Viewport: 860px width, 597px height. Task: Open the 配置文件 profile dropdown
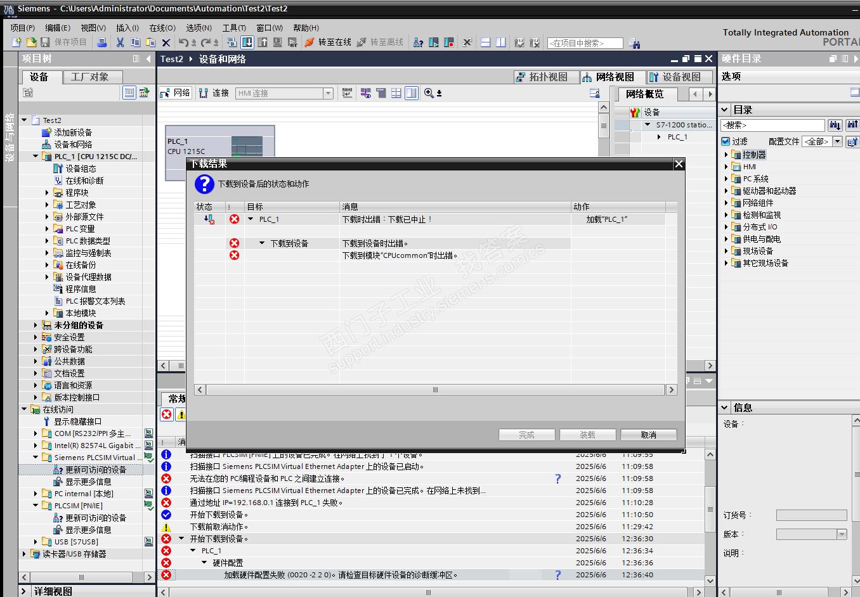[838, 141]
